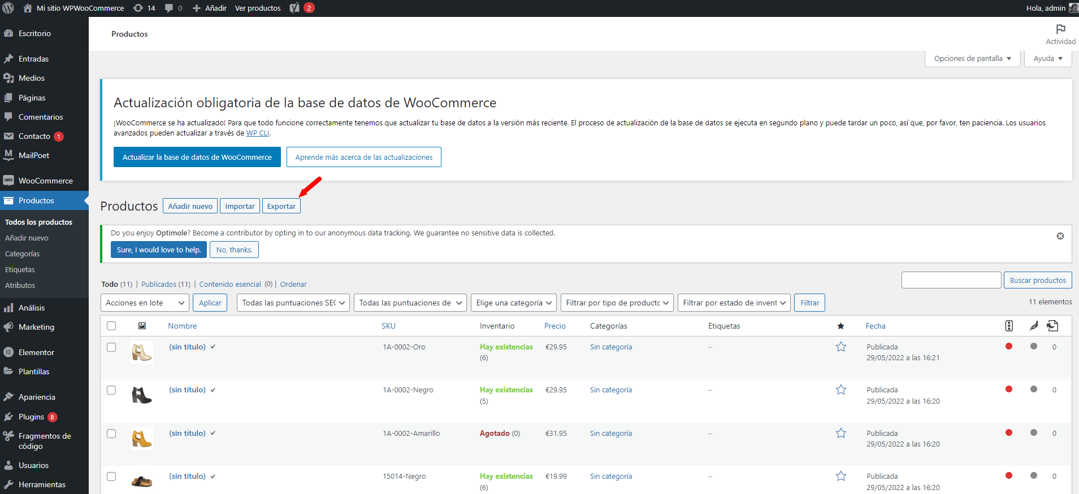Expand the Ayuda help panel
Screen dimensions: 1079x494
(x=1048, y=59)
